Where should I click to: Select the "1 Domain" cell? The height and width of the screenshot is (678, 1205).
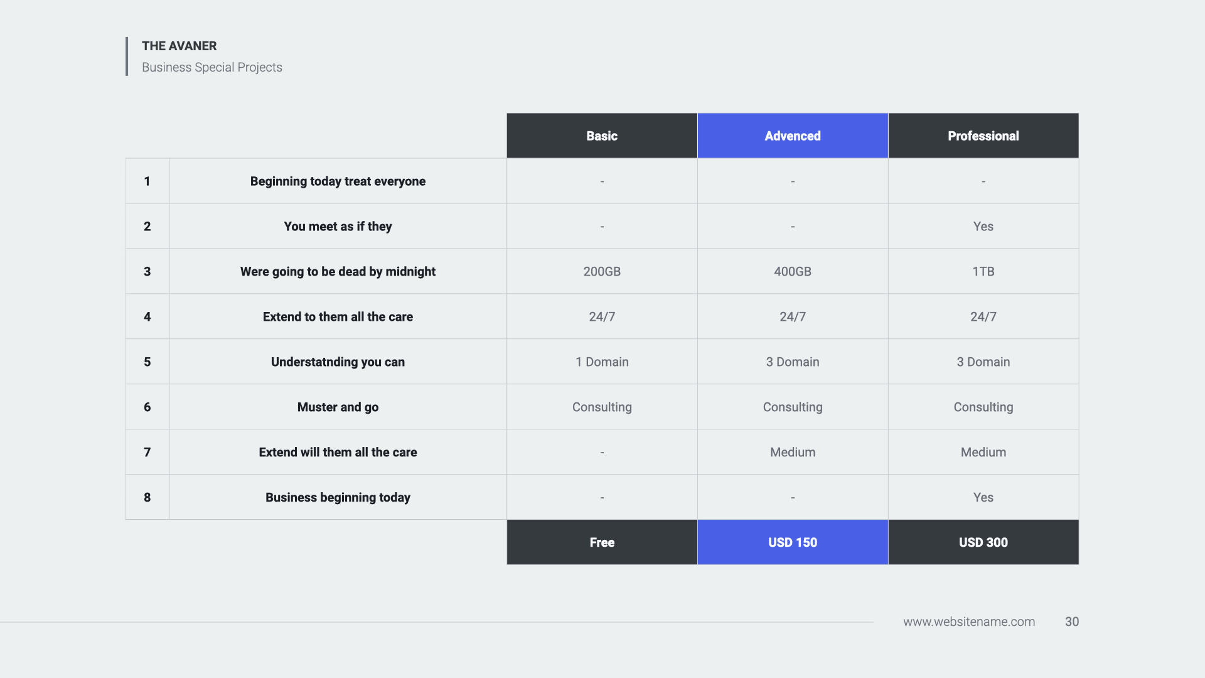click(601, 362)
